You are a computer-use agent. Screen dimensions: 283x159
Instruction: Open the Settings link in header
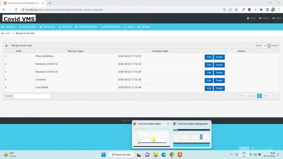pyautogui.click(x=264, y=18)
